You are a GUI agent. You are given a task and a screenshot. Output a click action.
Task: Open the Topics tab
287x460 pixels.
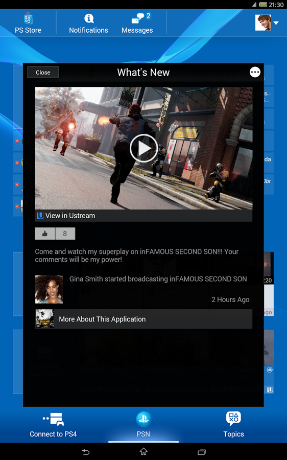234,425
